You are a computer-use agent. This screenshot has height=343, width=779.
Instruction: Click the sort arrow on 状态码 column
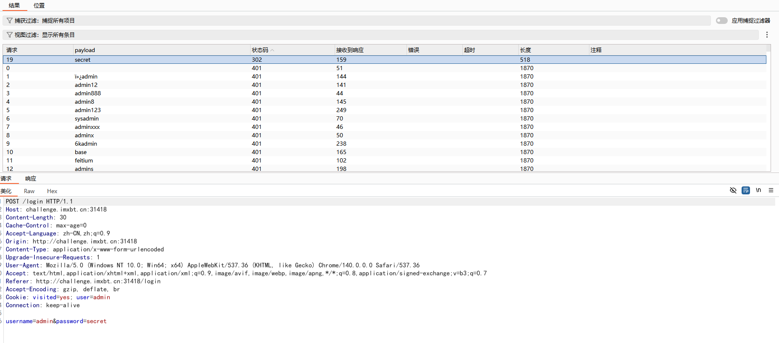(x=272, y=50)
